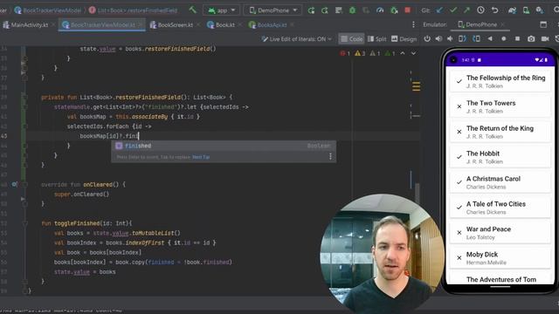Toggle finished on A Christmas Carol

459,182
